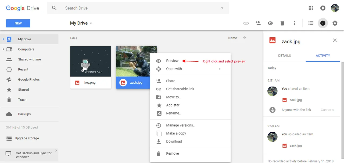Switch to list view layout
The height and width of the screenshot is (163, 344).
point(311,23)
